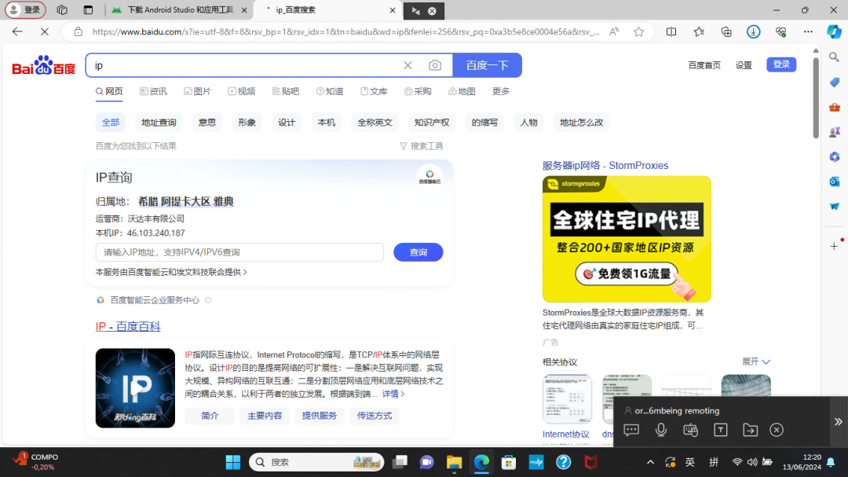
Task: Click the 百度一下 search button
Action: click(488, 65)
